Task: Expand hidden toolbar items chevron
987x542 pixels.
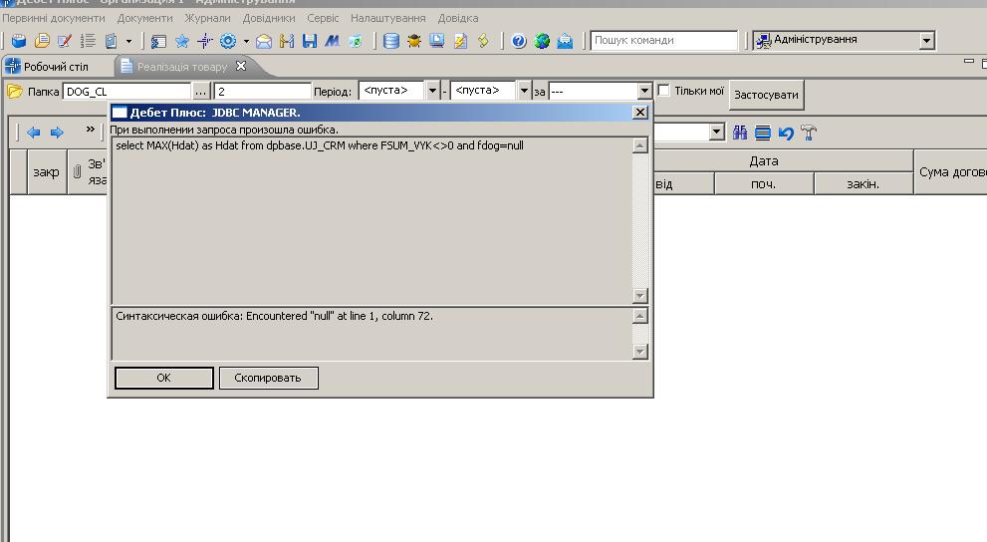Action: click(90, 130)
